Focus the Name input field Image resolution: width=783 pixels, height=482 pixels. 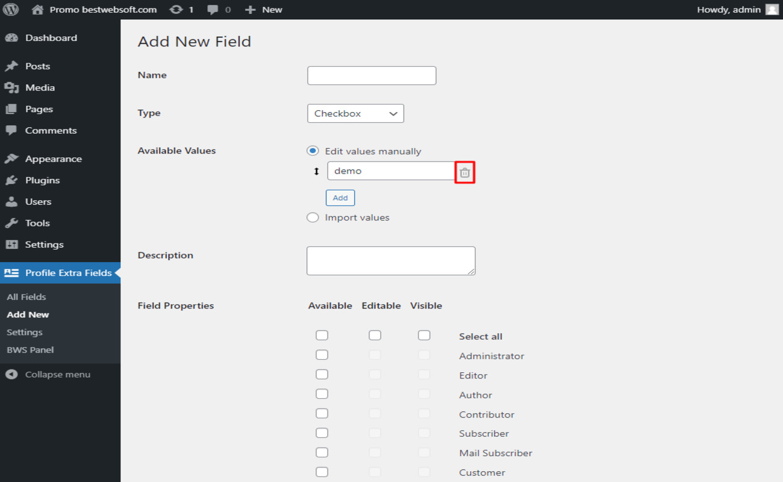pyautogui.click(x=372, y=75)
